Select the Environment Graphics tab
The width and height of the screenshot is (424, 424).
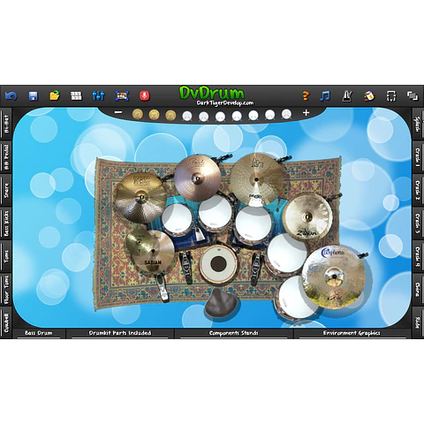[352, 333]
